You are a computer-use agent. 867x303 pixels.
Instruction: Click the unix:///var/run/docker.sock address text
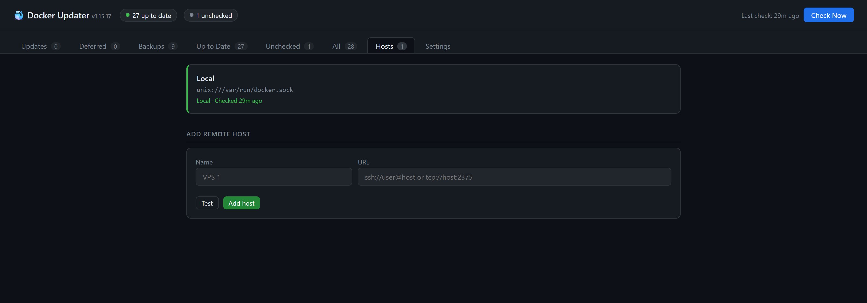coord(245,90)
